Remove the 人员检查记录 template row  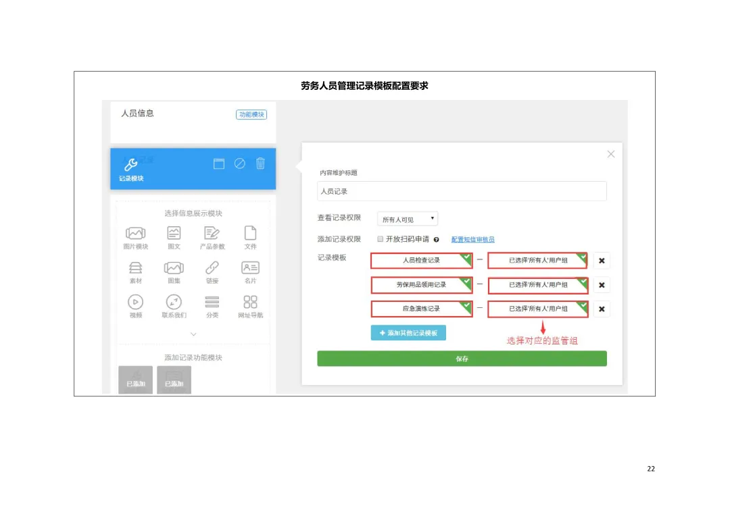[602, 261]
